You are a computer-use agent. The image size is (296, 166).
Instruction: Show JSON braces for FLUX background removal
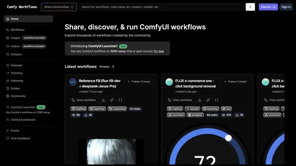click(216, 100)
